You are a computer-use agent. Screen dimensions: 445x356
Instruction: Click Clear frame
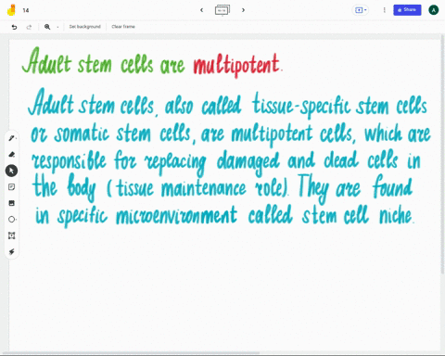click(123, 27)
